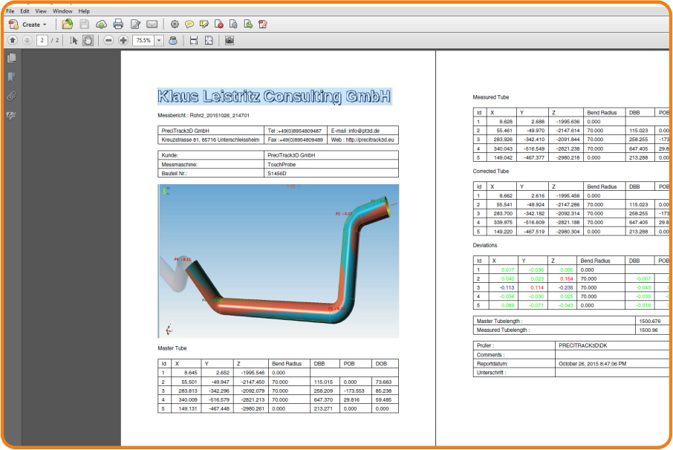The width and height of the screenshot is (673, 450).
Task: Click the Zoom In plus button
Action: 123,40
